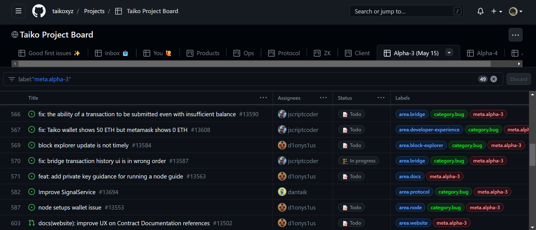Image resolution: width=536 pixels, height=230 pixels.
Task: Open issue node setups wallet issue
Action: [x=70, y=208]
